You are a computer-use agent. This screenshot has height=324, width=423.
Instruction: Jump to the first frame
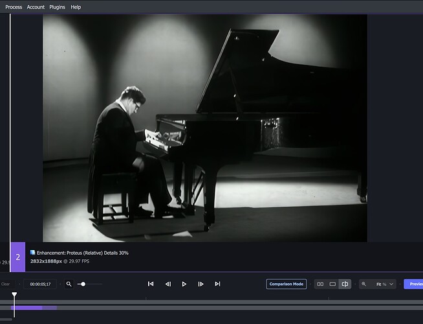[151, 284]
